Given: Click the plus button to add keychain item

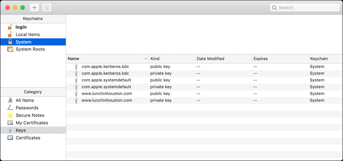Looking at the screenshot, I should 34,8.
